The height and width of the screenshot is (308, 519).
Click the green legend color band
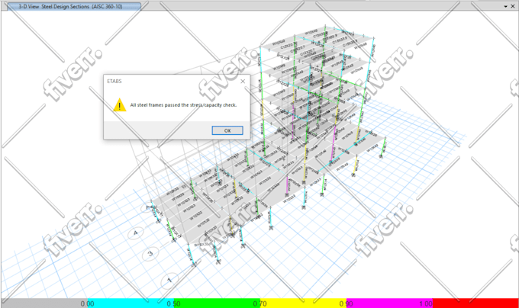[217, 303]
